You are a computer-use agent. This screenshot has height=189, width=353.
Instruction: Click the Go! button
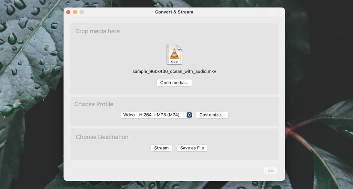pos(271,170)
